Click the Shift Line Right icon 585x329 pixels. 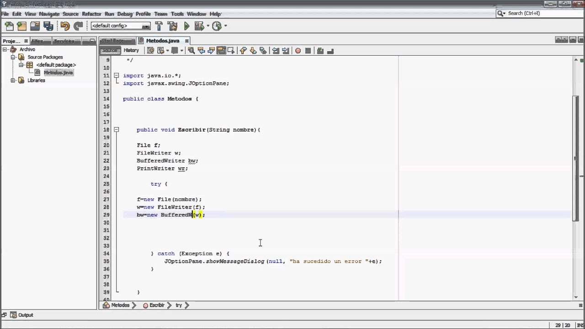point(286,51)
